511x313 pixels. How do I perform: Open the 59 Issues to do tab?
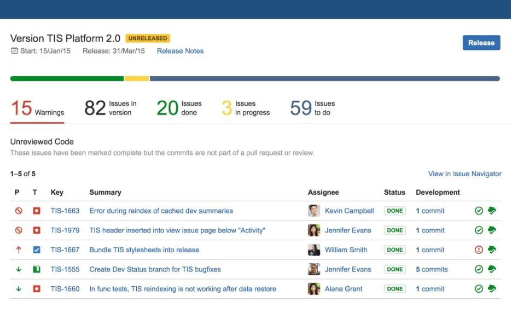312,108
